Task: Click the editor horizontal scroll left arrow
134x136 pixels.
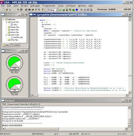Action: tap(32, 95)
